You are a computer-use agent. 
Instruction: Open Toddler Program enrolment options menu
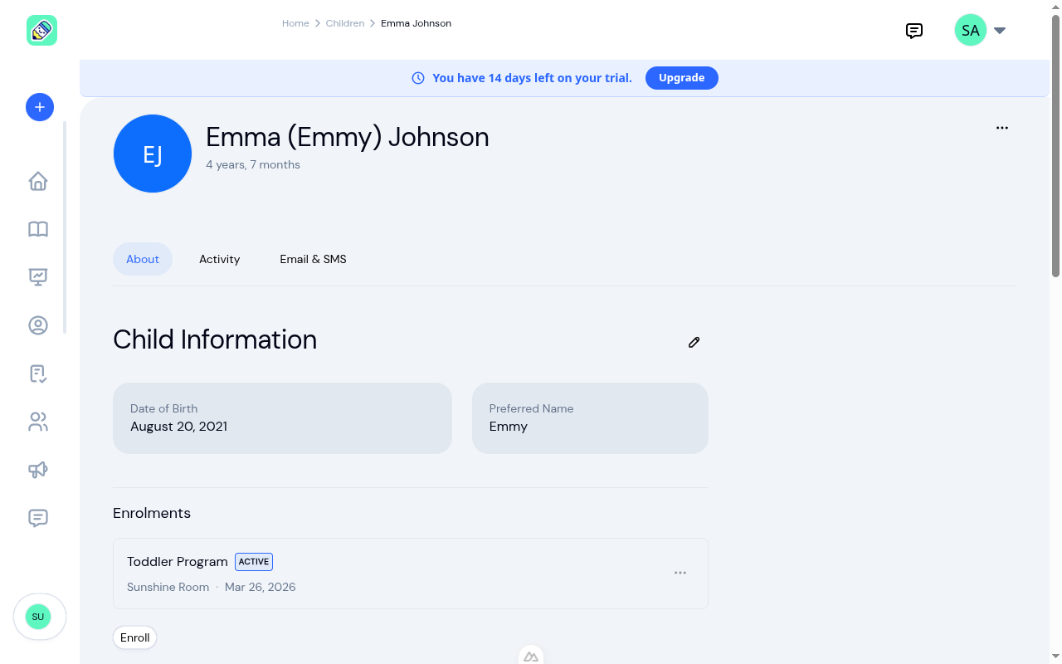point(680,573)
